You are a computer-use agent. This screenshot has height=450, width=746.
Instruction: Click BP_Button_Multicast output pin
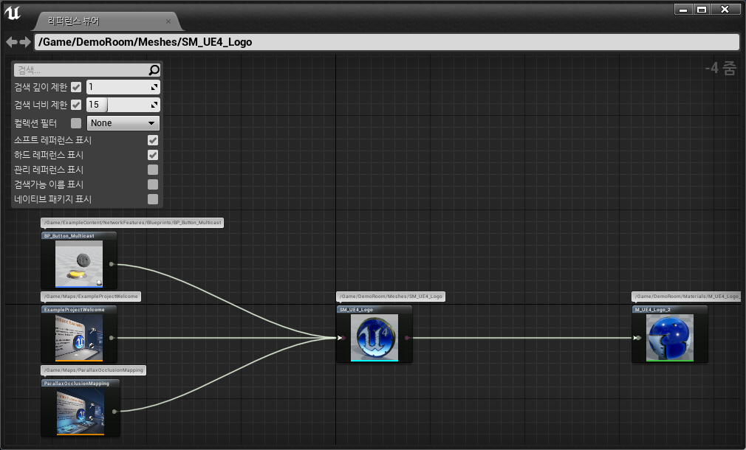coord(112,264)
